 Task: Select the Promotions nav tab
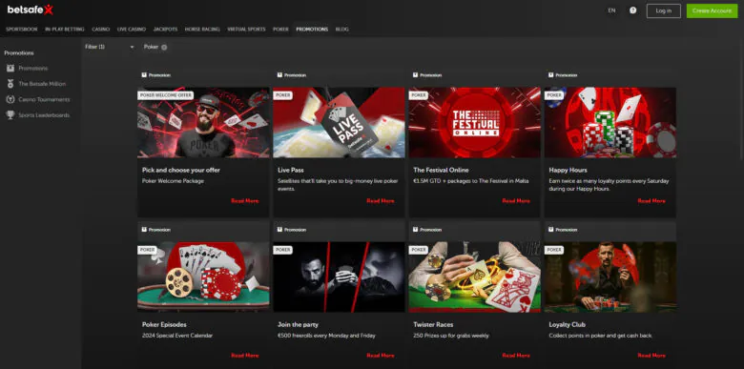(312, 30)
